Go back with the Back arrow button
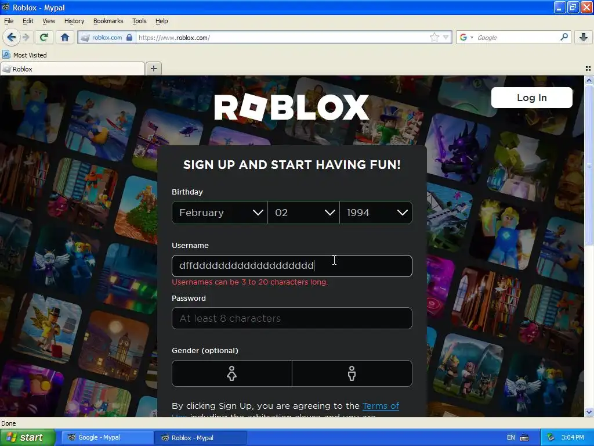594x446 pixels. tap(11, 37)
